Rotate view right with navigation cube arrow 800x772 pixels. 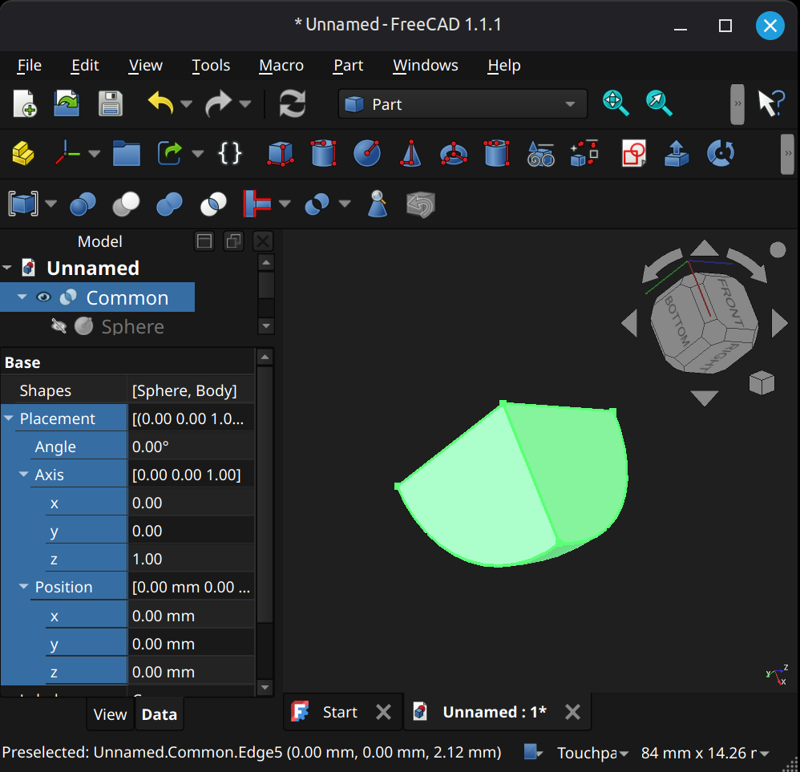pos(780,323)
